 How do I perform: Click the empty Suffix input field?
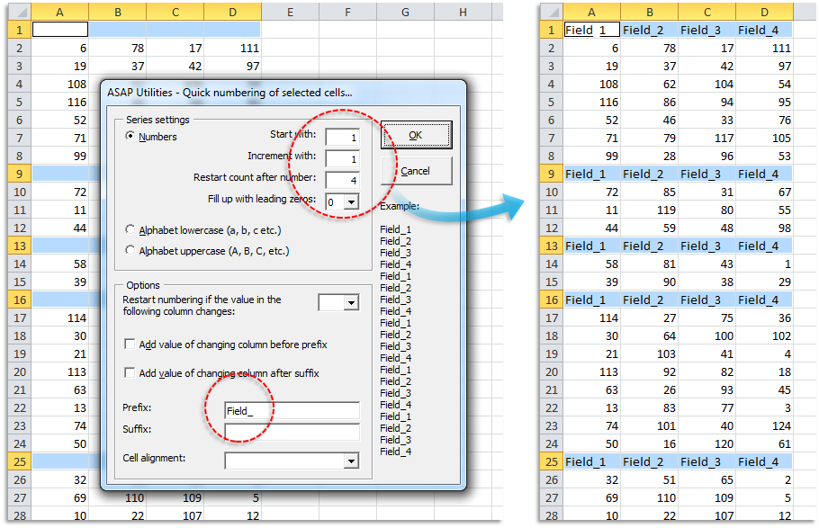(292, 432)
